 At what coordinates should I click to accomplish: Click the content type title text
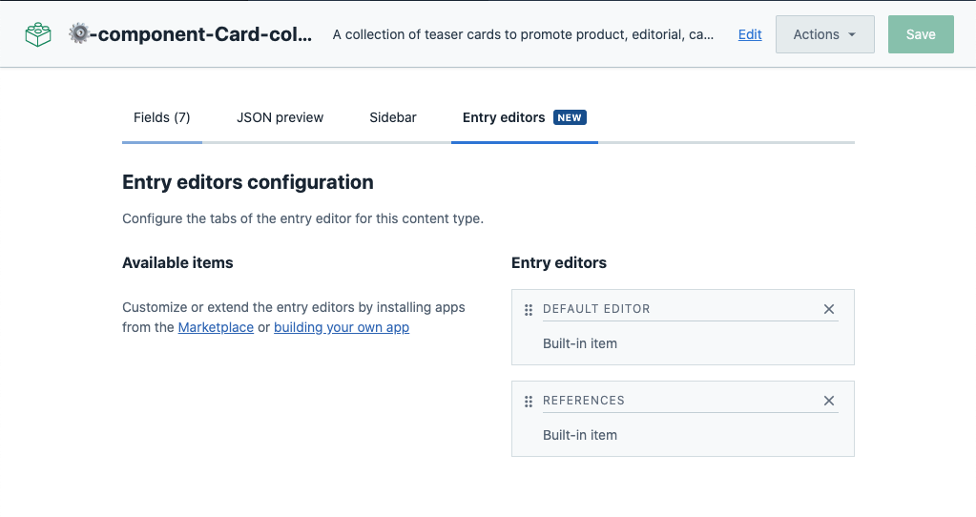coord(200,34)
